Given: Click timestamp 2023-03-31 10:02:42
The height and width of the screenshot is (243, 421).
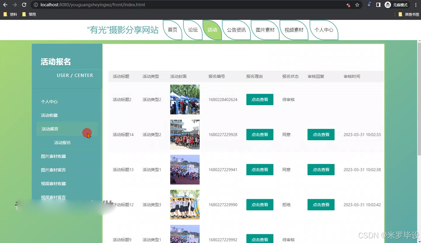Looking at the screenshot, I should click(x=362, y=205).
